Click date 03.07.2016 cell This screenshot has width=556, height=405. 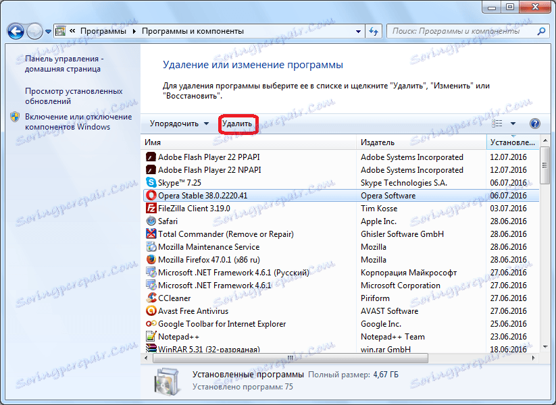509,209
